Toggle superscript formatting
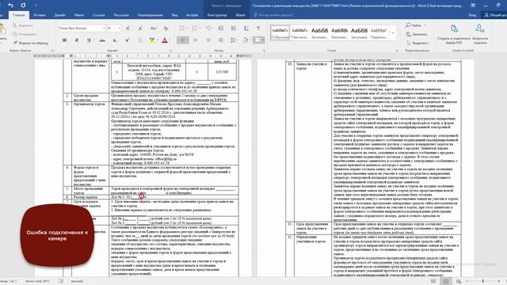 tap(127, 40)
